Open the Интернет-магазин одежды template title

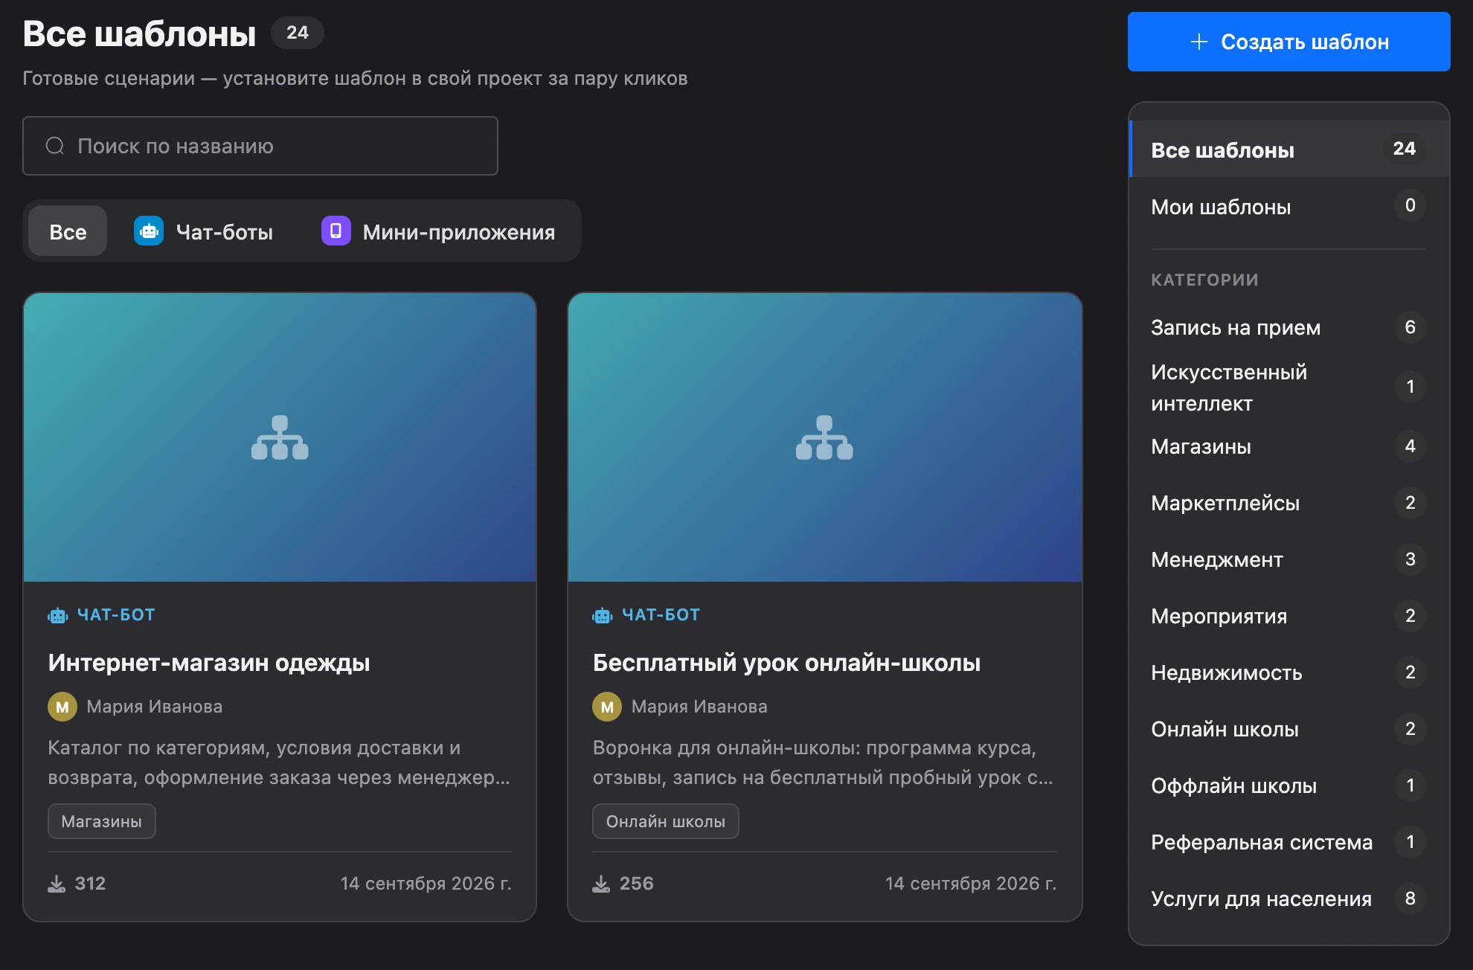pos(209,662)
